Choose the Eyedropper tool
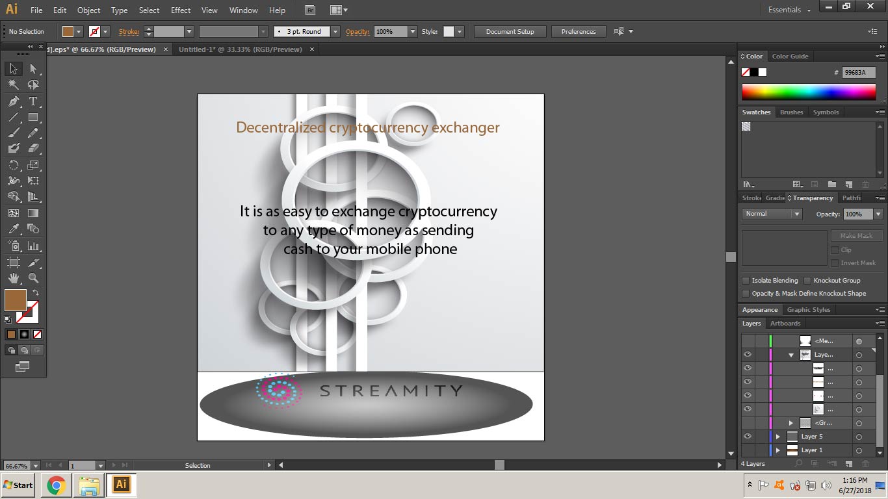Screen dimensions: 888x499 click(13, 229)
